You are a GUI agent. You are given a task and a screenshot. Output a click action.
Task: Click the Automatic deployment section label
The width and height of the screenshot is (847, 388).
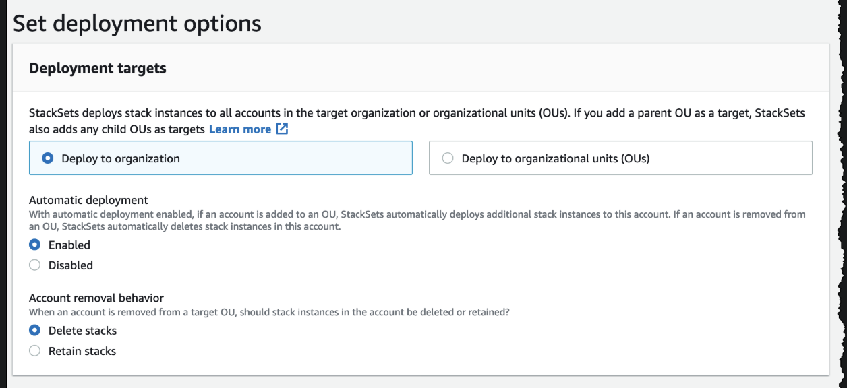tap(88, 200)
